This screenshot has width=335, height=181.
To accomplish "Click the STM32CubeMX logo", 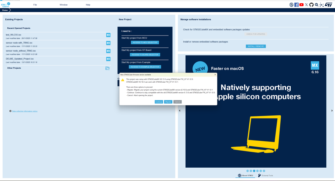I will [x=6, y=5].
